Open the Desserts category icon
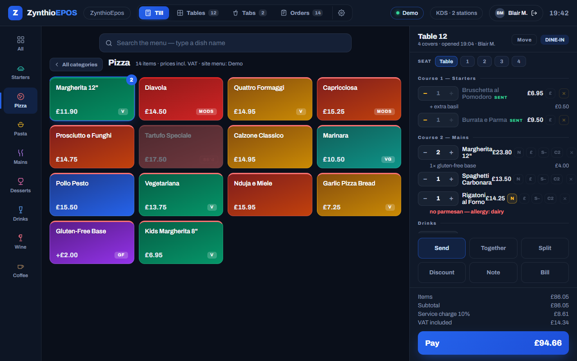The image size is (577, 361). (20, 185)
